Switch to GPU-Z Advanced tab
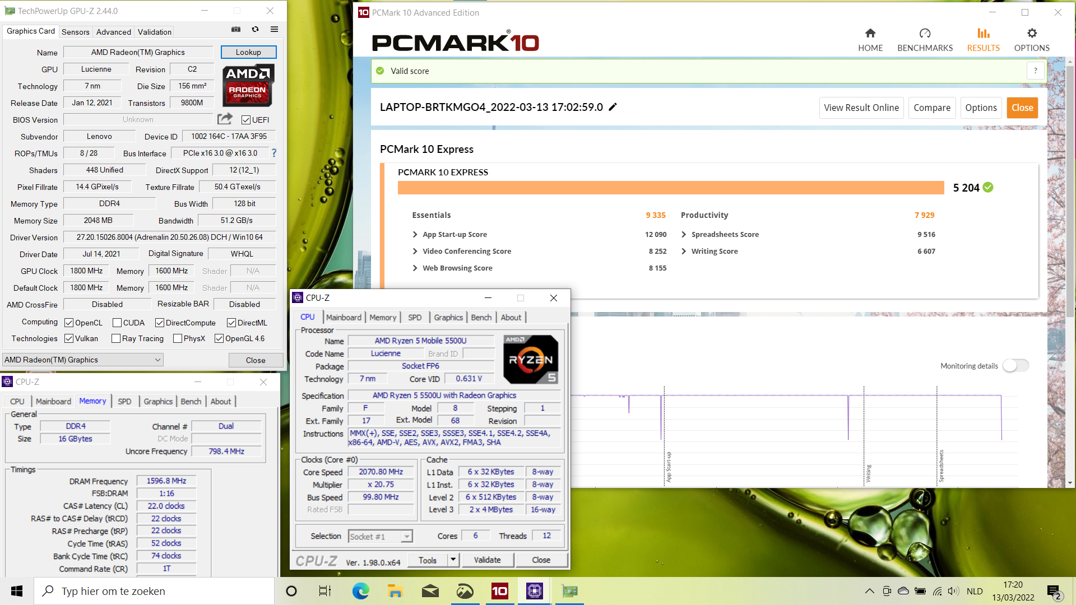The width and height of the screenshot is (1076, 605). click(x=114, y=32)
